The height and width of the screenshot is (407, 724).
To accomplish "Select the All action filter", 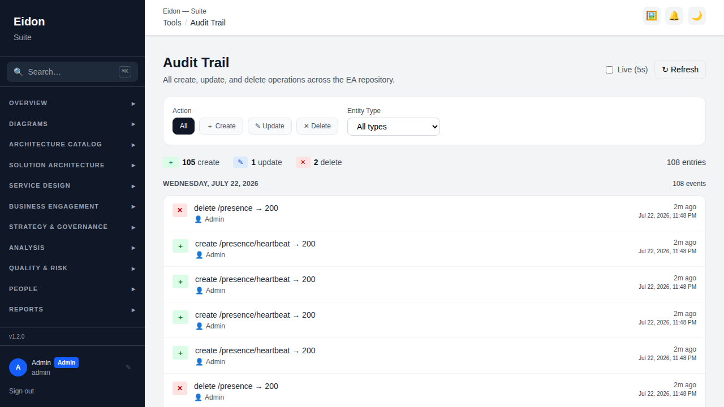I will 183,126.
